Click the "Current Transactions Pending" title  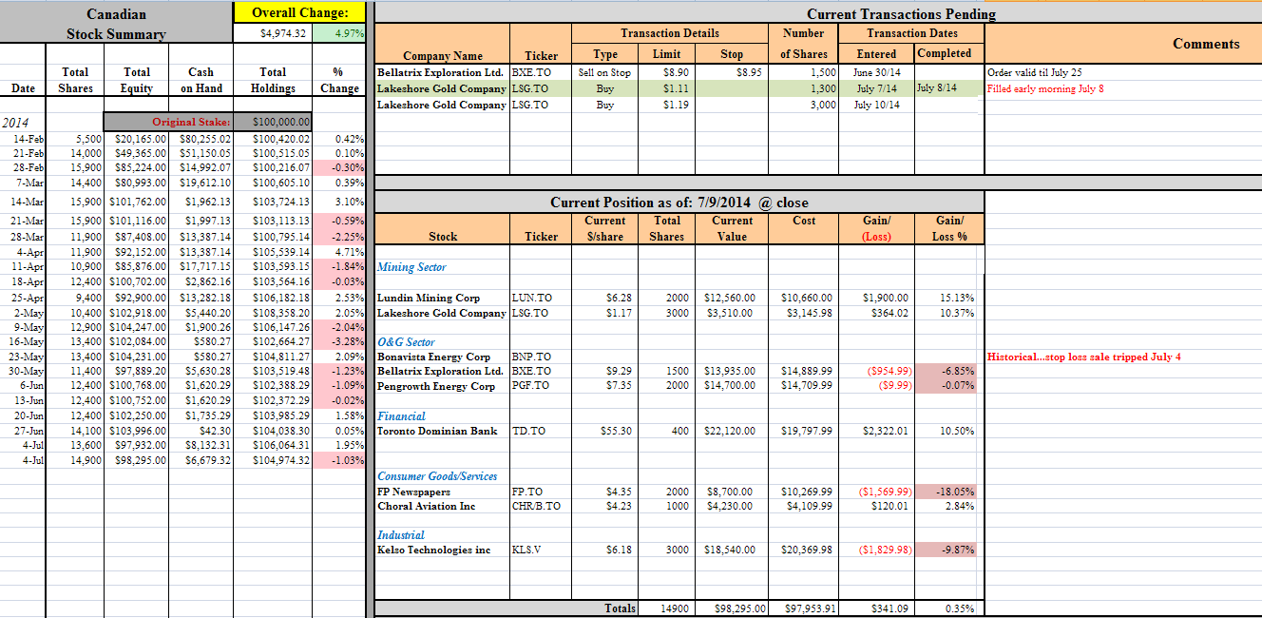[901, 13]
